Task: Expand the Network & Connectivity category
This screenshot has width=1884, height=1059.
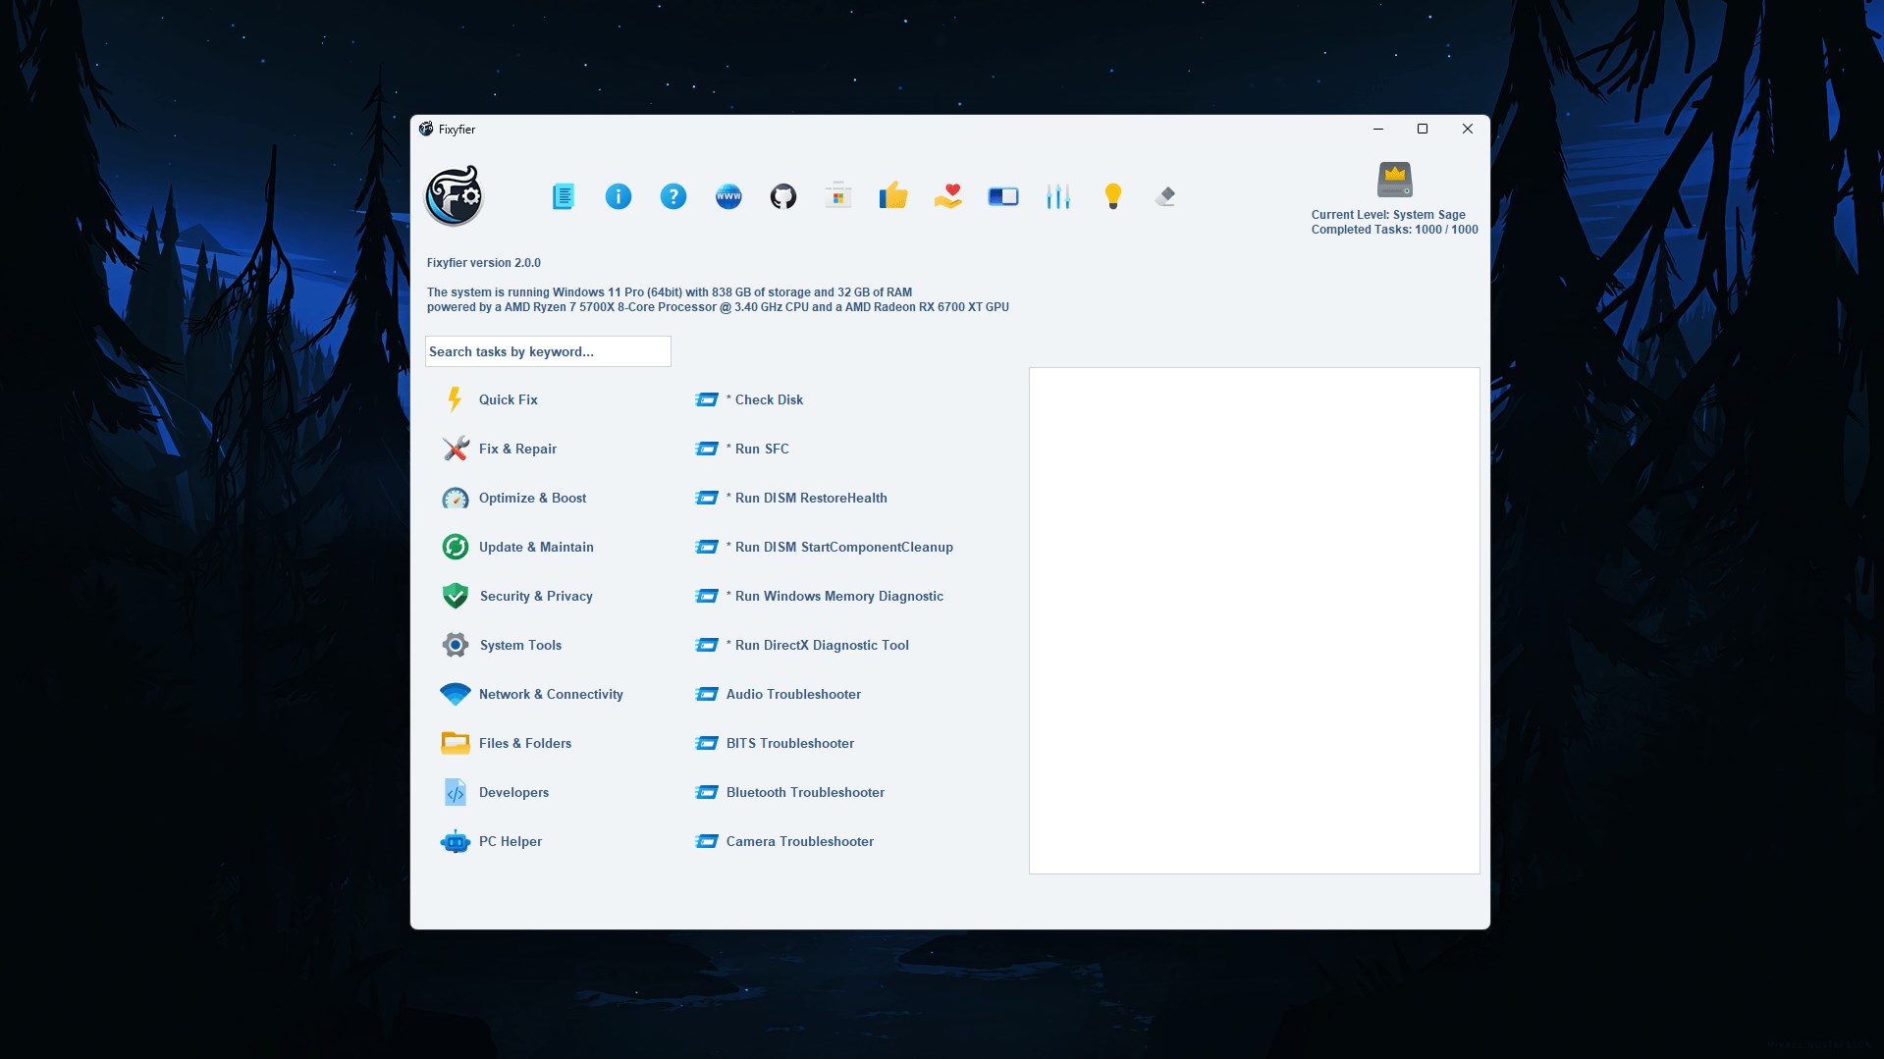Action: pos(550,694)
